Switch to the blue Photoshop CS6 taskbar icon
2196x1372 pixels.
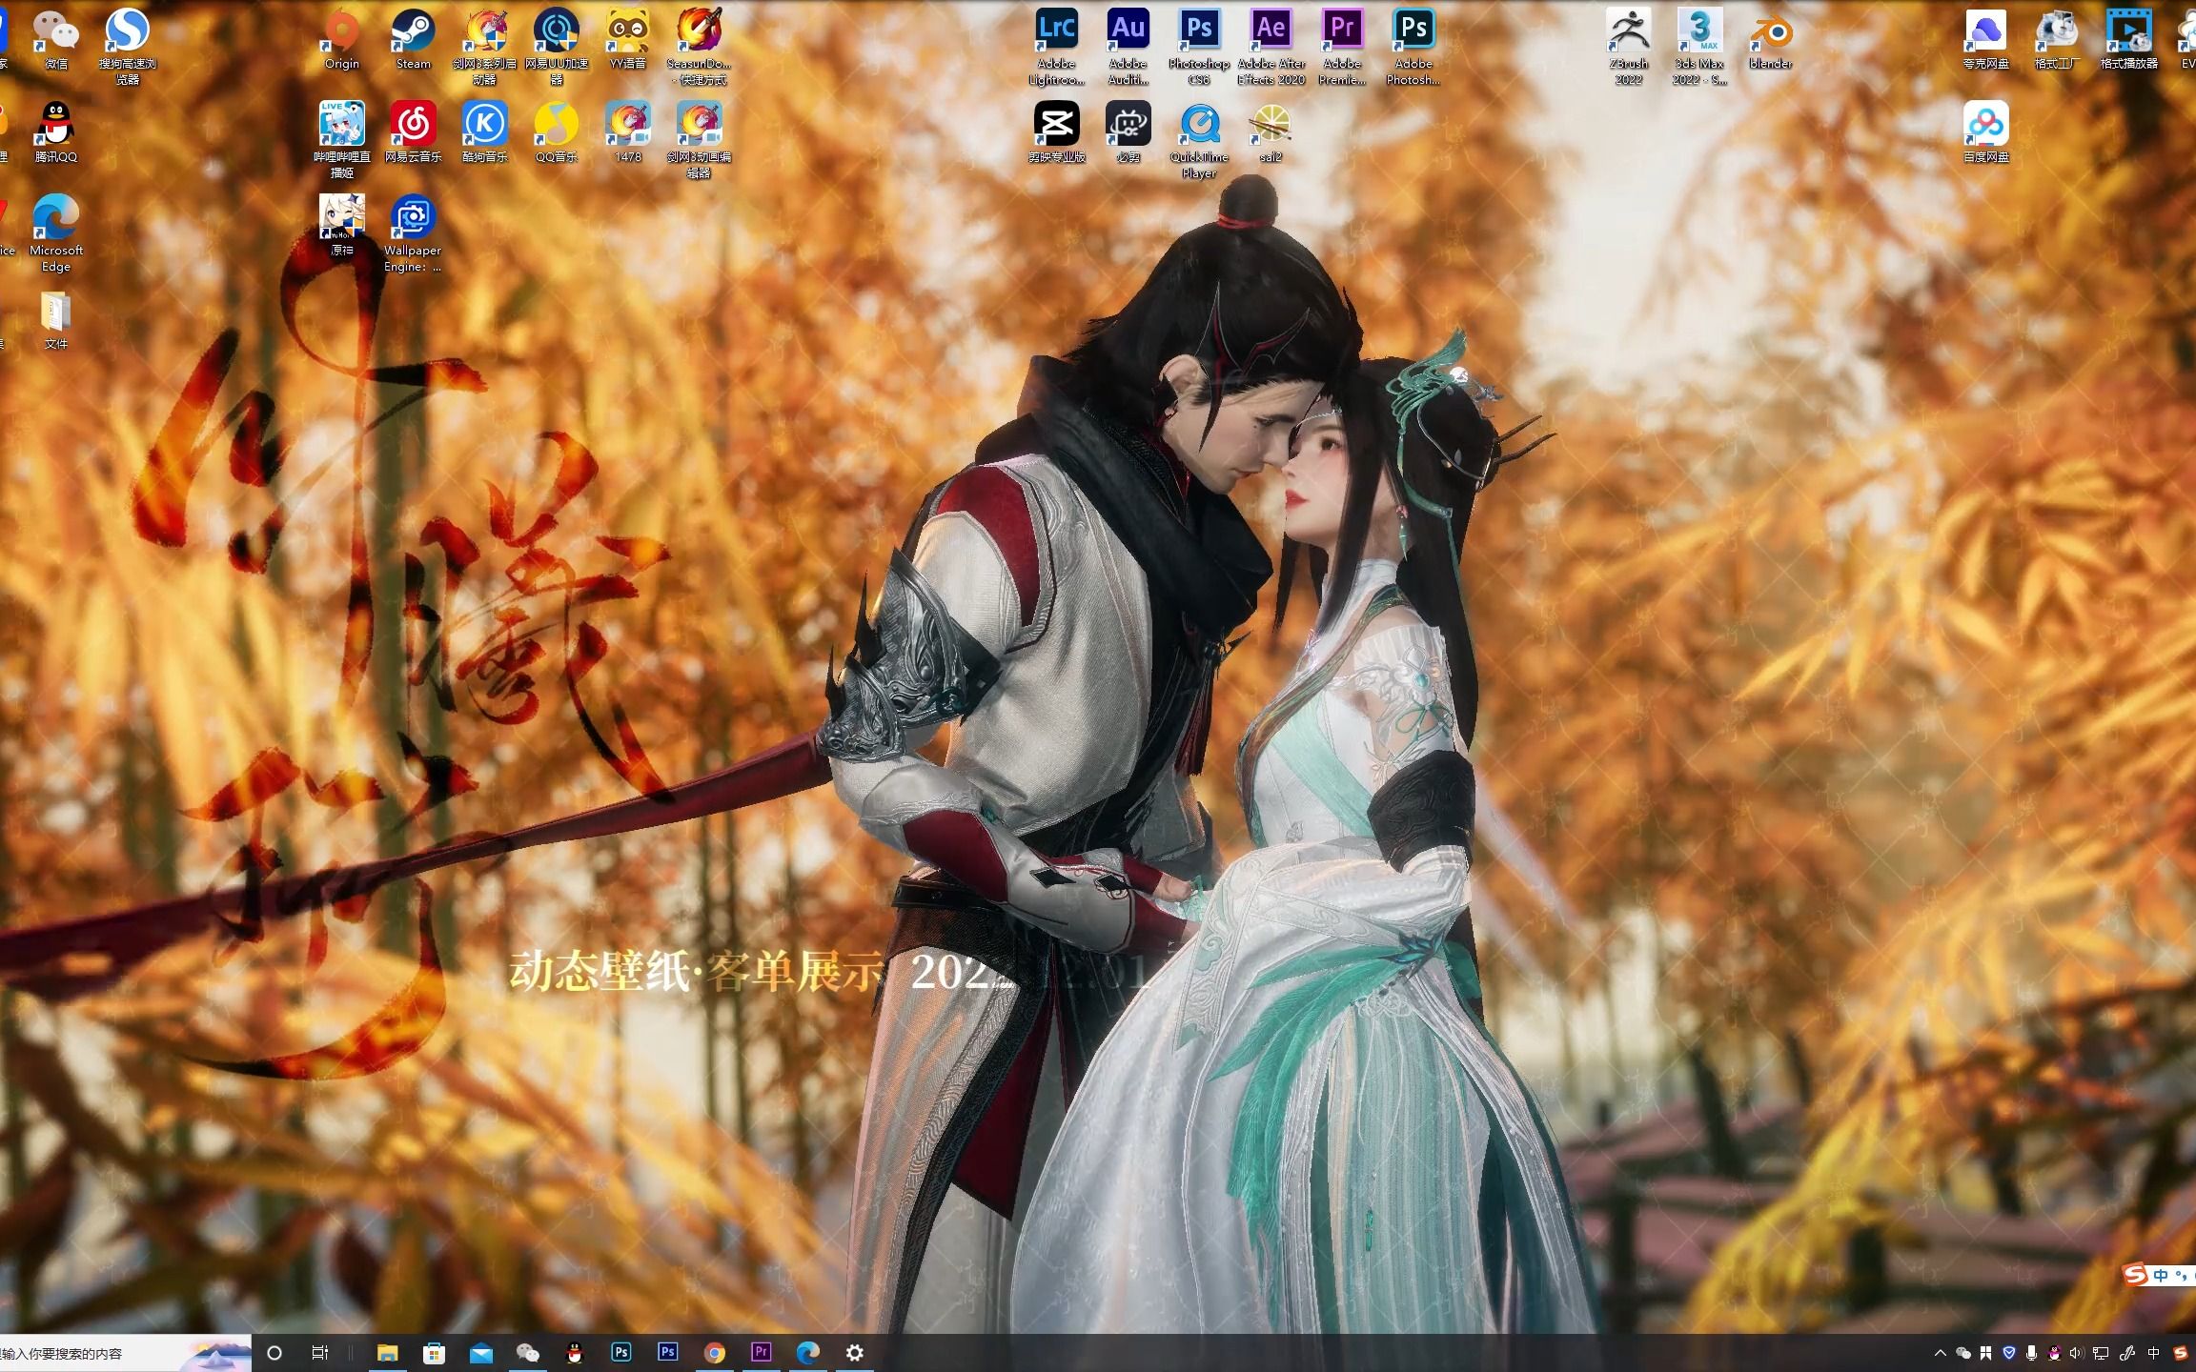[668, 1352]
